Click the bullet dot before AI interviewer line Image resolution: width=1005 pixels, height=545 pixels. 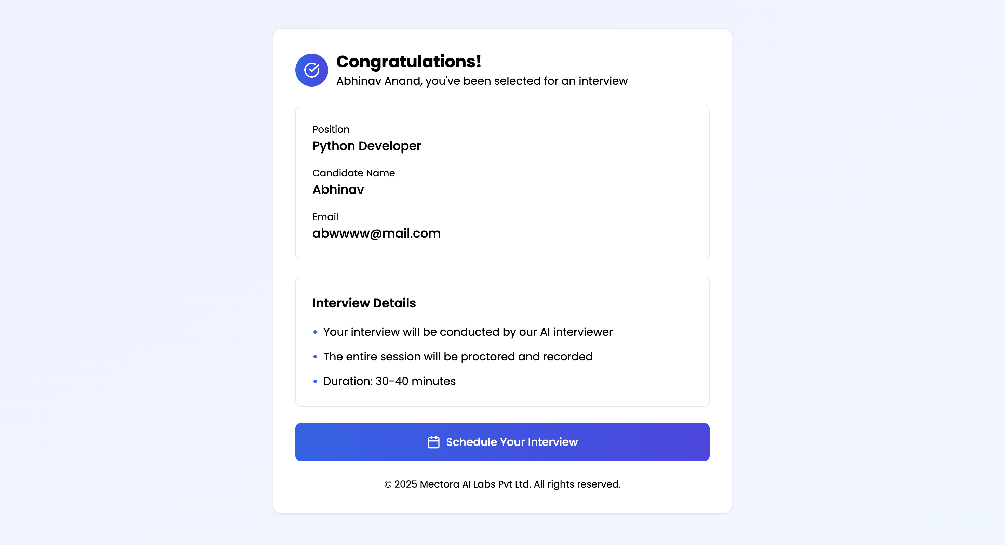[x=315, y=332]
